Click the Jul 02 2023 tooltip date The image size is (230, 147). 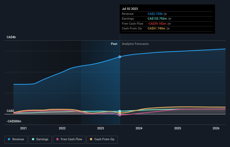point(130,9)
